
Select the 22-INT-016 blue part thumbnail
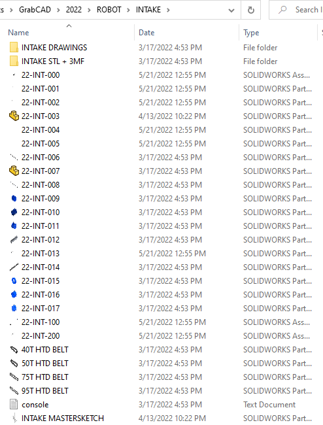point(14,295)
